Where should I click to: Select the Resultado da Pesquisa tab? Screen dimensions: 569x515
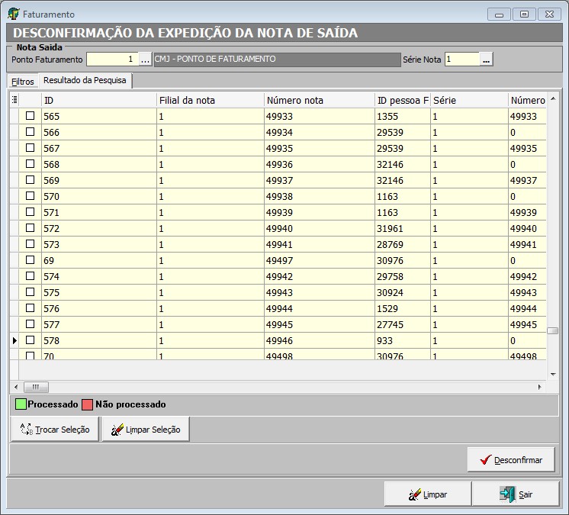(x=85, y=80)
